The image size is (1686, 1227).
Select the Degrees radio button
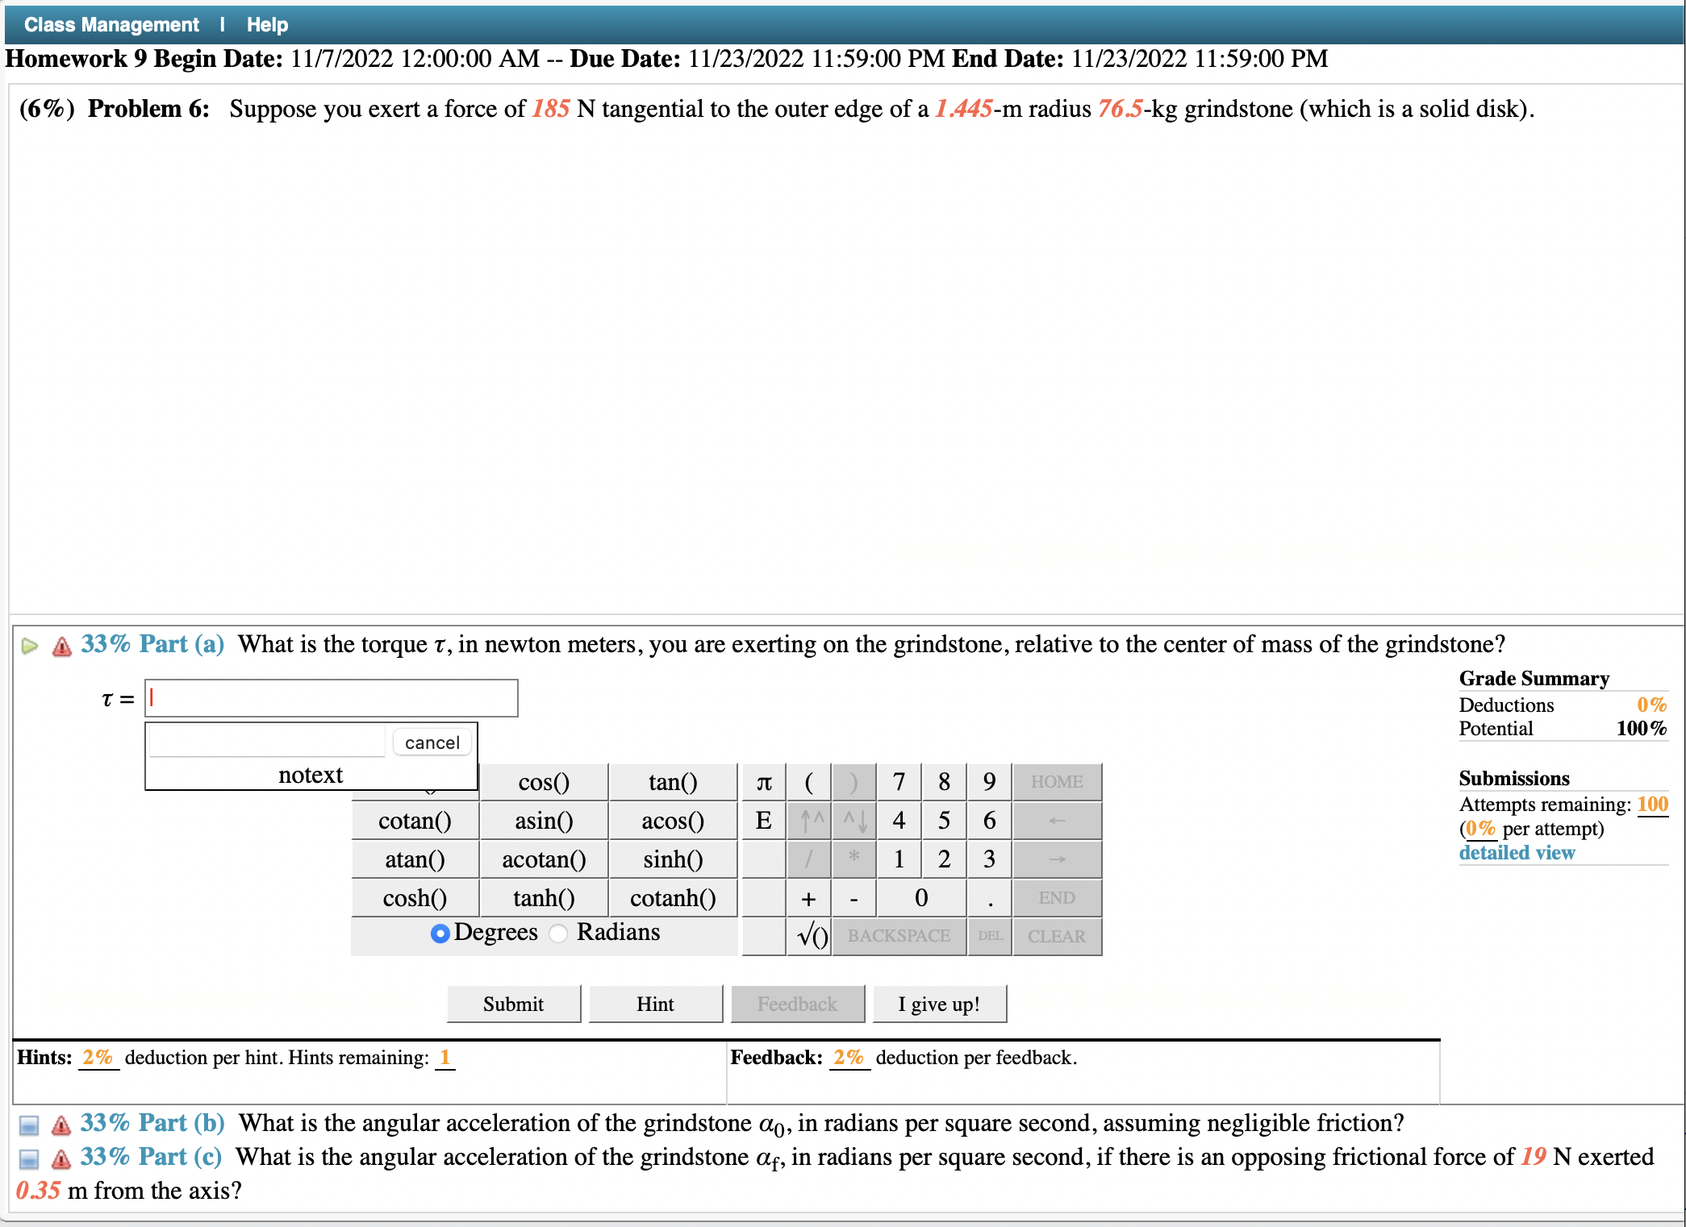[x=440, y=933]
